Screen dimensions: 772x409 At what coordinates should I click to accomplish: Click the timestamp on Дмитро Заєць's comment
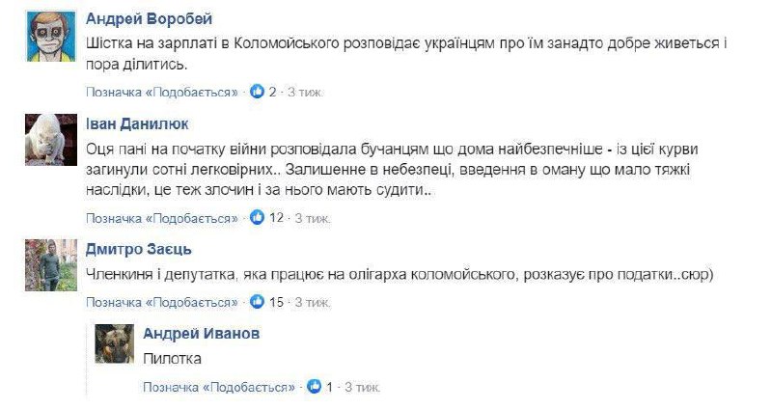coord(314,302)
